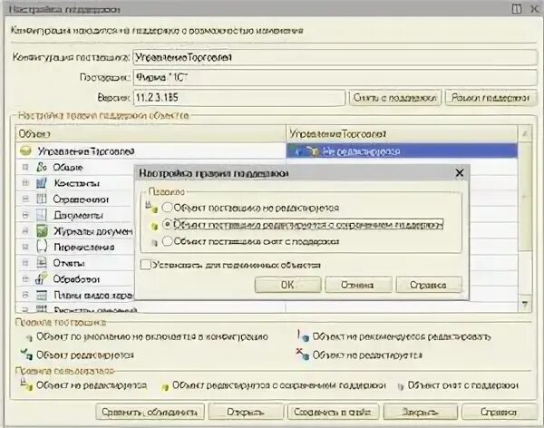Expand the Справочники tree node
Screen dimensions: 544x428
point(25,199)
